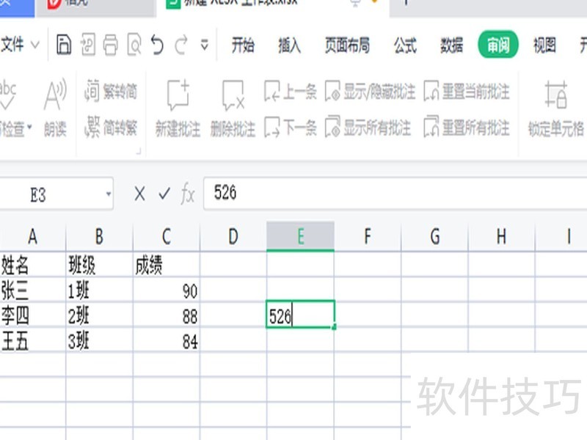The width and height of the screenshot is (587, 440).
Task: Add a comment with 新建批注
Action: coord(178,109)
